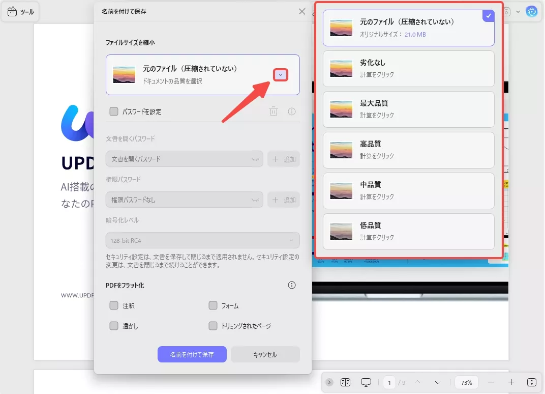Select the 低品質 compression option
The height and width of the screenshot is (394, 545).
click(408, 231)
